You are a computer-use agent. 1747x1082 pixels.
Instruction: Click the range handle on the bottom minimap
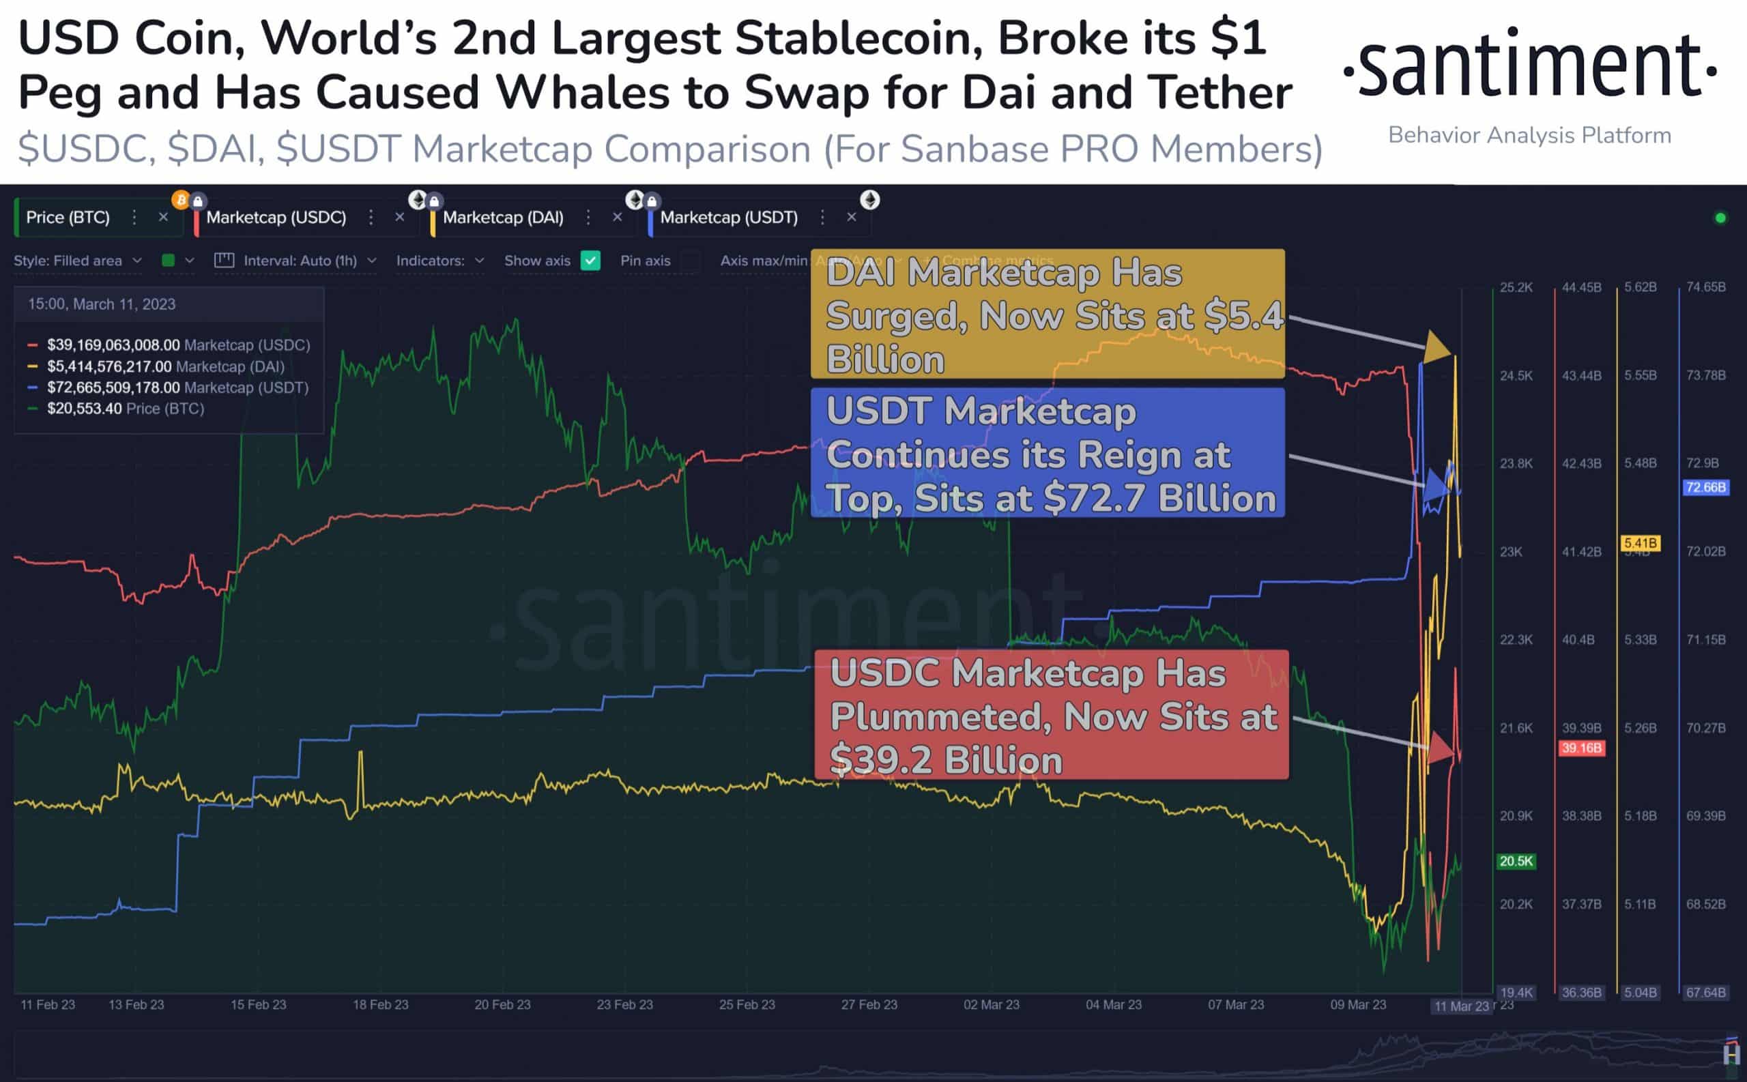pos(1731,1053)
